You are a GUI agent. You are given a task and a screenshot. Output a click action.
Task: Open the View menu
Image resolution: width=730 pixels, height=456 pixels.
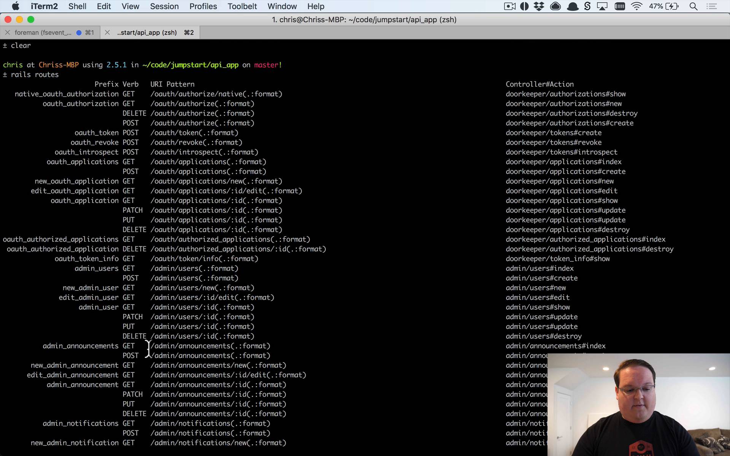130,6
